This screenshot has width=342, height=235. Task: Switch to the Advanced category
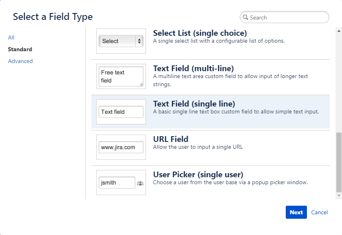tap(20, 61)
